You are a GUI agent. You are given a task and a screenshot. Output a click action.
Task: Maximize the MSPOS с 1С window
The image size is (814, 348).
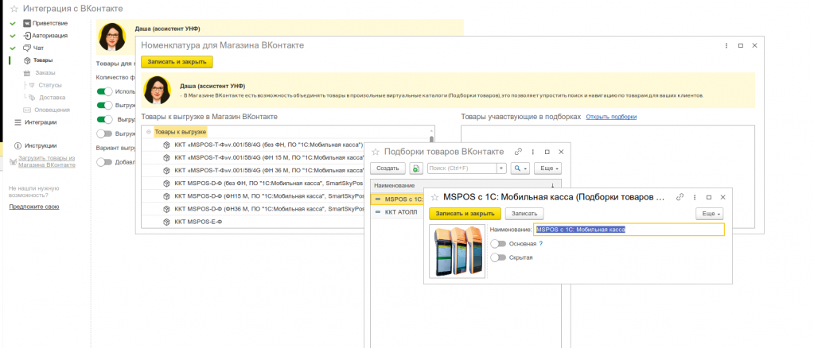click(x=709, y=198)
